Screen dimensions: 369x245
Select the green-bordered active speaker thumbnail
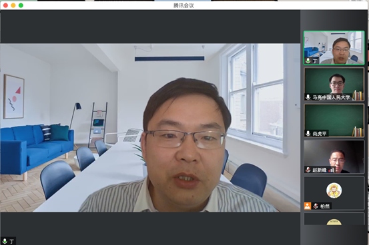[334, 48]
